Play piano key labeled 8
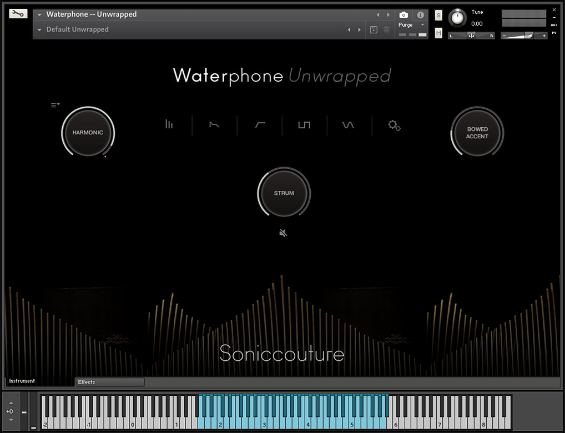565x433 pixels. [483, 424]
